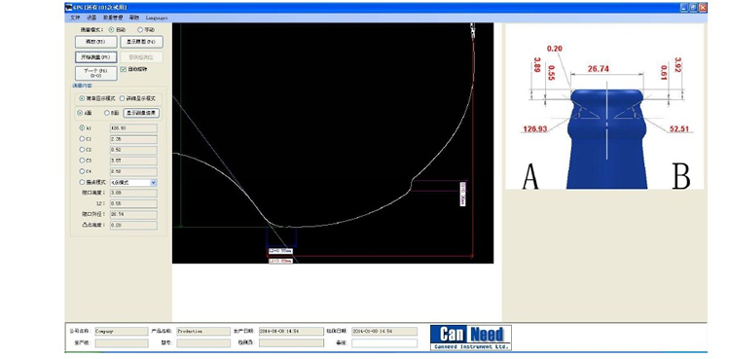The image size is (730, 359).
Task: Start measurement with the F5 button
Action: click(96, 57)
